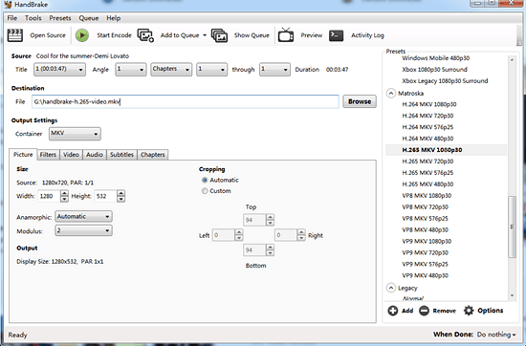
Task: Select the VP9 MKV 1080p30 preset
Action: (x=427, y=242)
